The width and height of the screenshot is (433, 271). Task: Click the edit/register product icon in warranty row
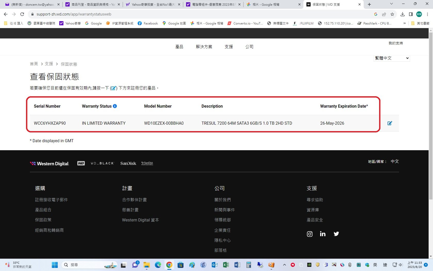point(390,123)
